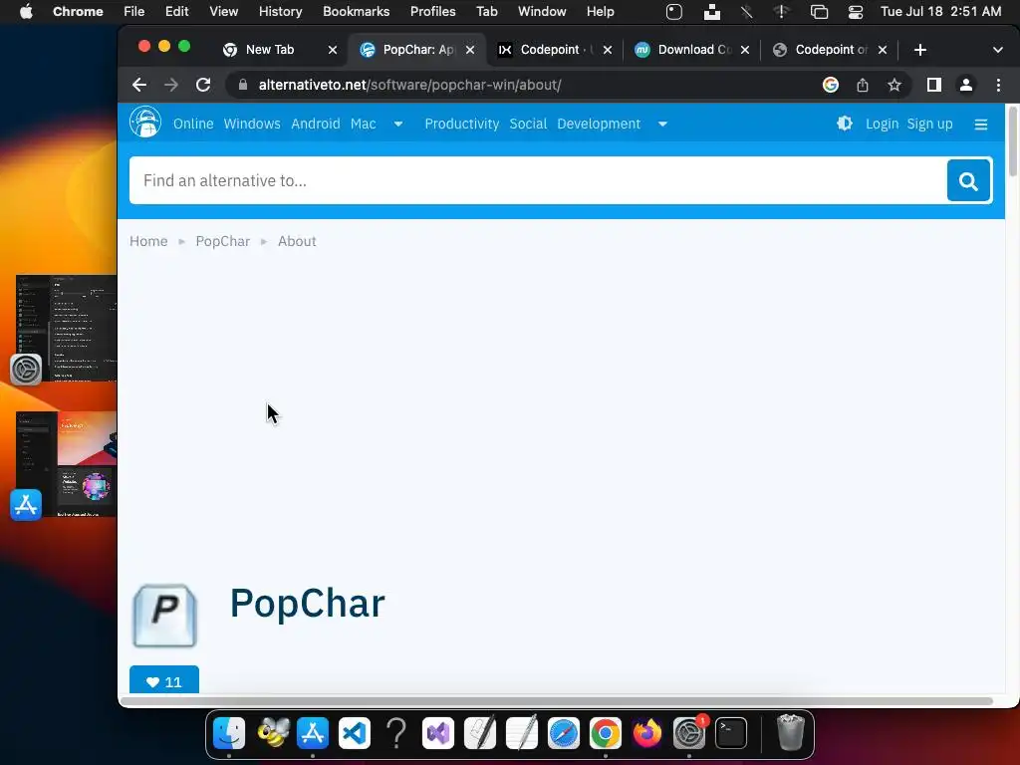1020x765 pixels.
Task: Click the Online platform link
Action: pos(193,124)
